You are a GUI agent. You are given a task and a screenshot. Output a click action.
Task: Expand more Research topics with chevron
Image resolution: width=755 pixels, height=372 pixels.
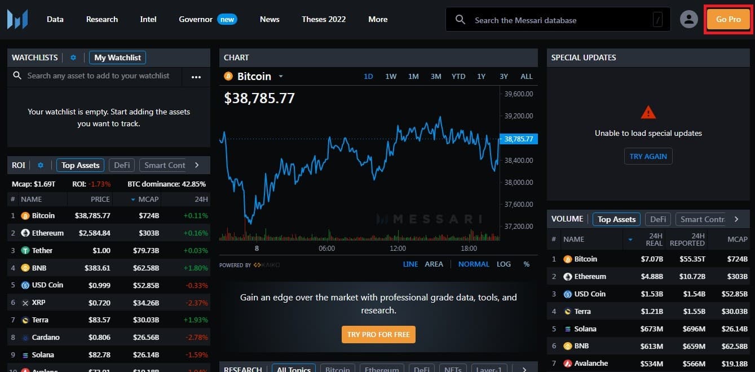click(x=524, y=369)
